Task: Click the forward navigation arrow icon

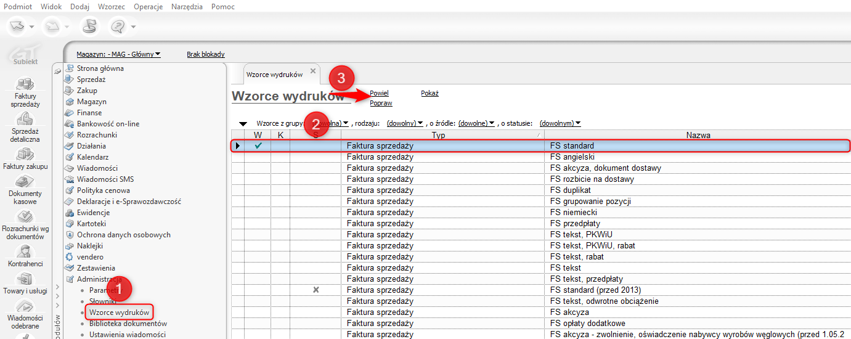Action: [x=52, y=27]
